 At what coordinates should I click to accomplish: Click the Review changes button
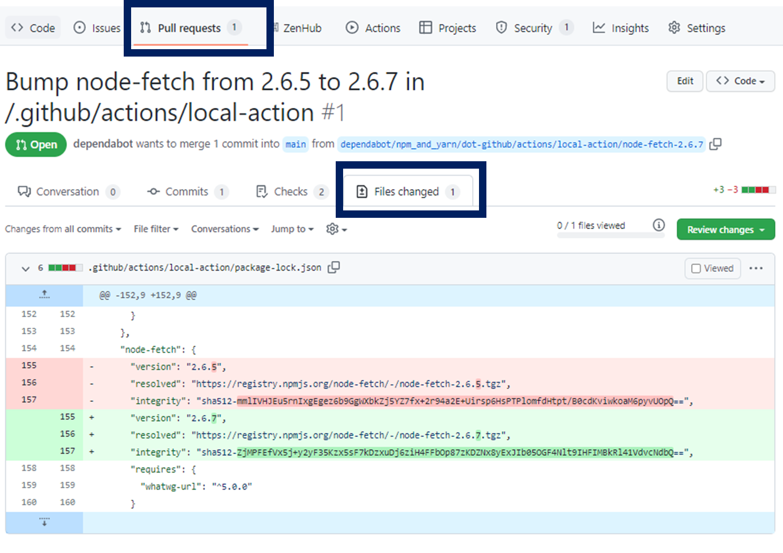(x=725, y=229)
